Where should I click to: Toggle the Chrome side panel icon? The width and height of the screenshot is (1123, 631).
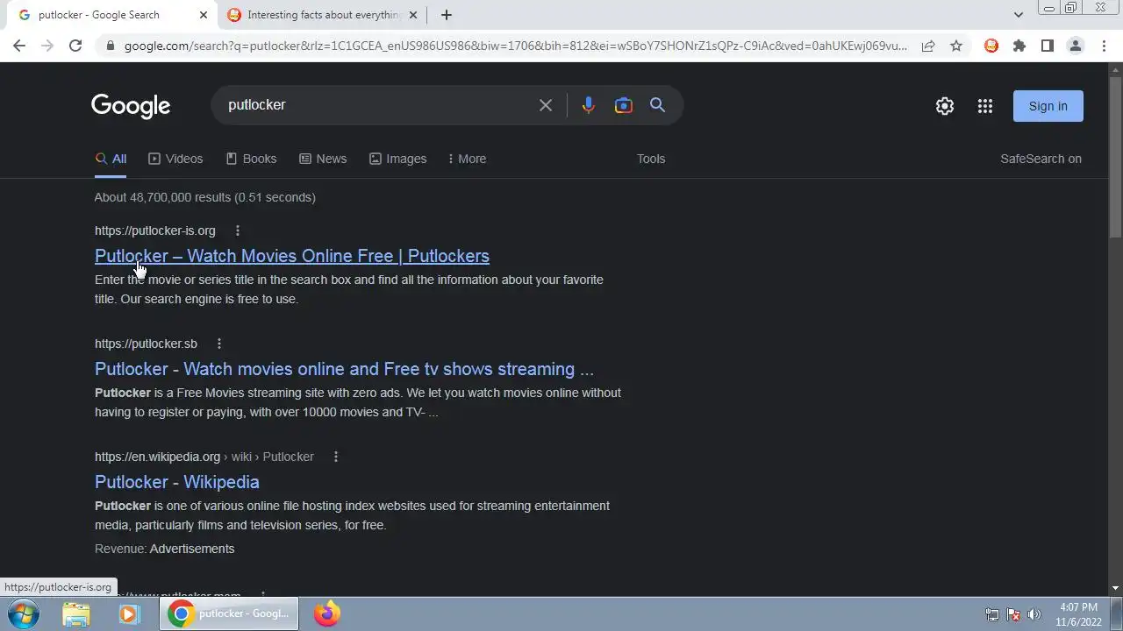(x=1048, y=46)
